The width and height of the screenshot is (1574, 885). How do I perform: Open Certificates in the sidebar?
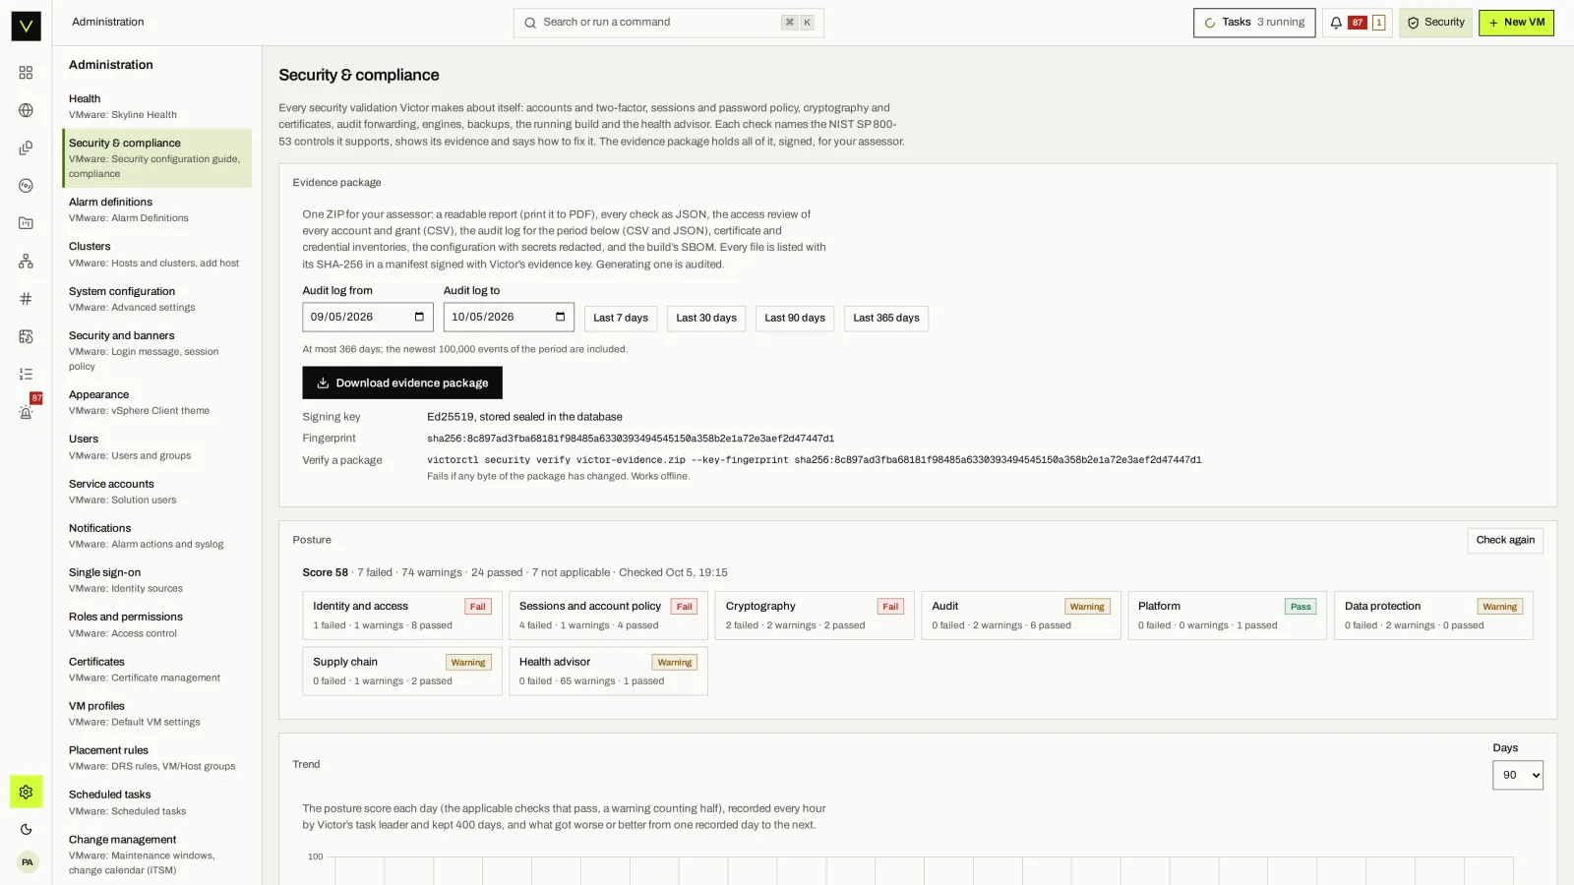(156, 670)
